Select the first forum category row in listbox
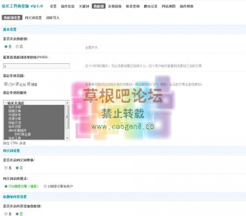Screen dimensions: 246x216 34,103
